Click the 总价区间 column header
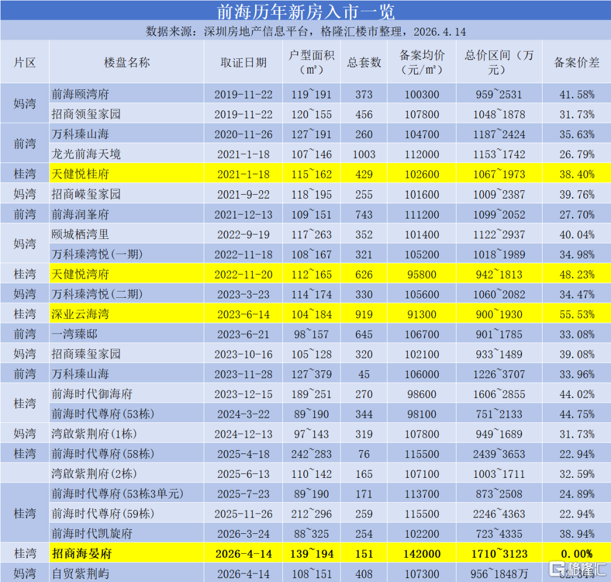Image resolution: width=611 pixels, height=582 pixels. tap(499, 62)
